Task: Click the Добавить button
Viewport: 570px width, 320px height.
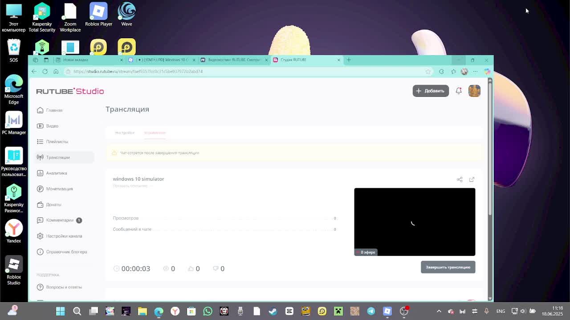Action: [x=431, y=91]
